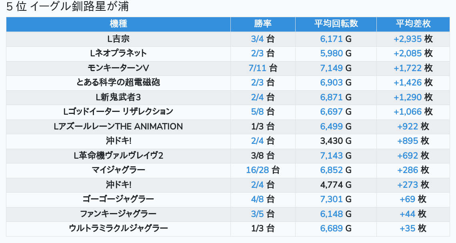Open the 3/5 win rate for ファンキージャグラー

tap(258, 214)
